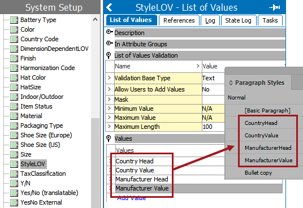
Task: Click the TaxClassification list icon
Action: click(x=14, y=174)
